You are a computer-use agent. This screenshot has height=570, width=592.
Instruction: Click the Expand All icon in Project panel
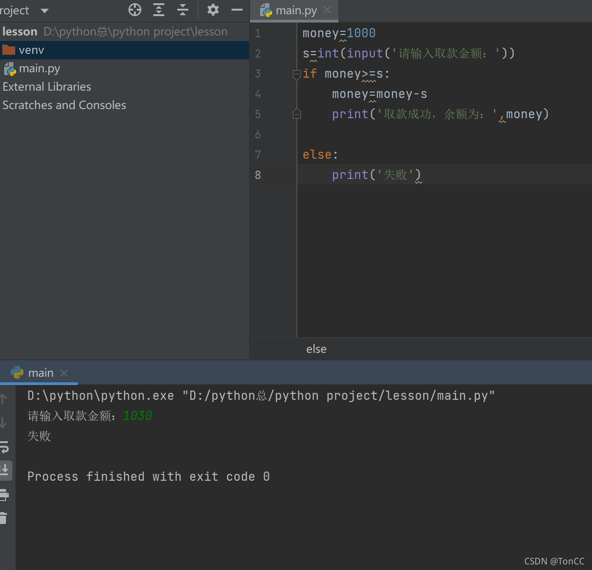[159, 10]
